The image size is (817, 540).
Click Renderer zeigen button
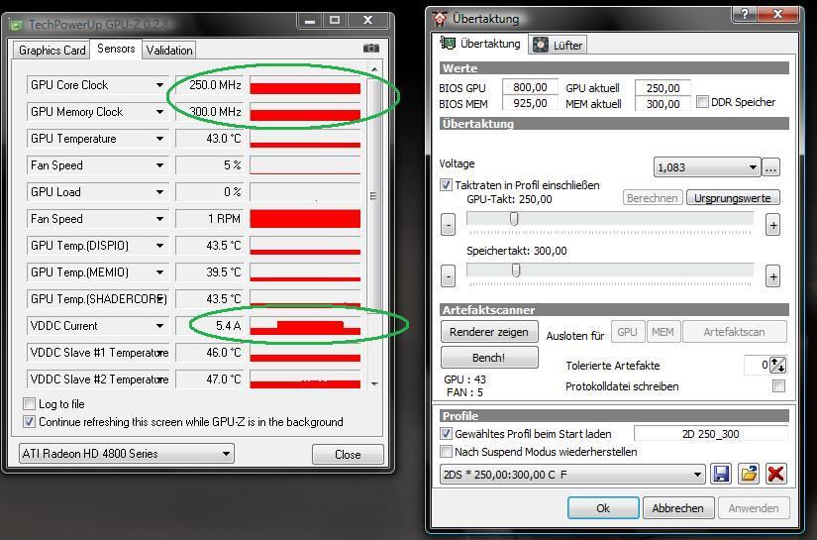pos(489,332)
